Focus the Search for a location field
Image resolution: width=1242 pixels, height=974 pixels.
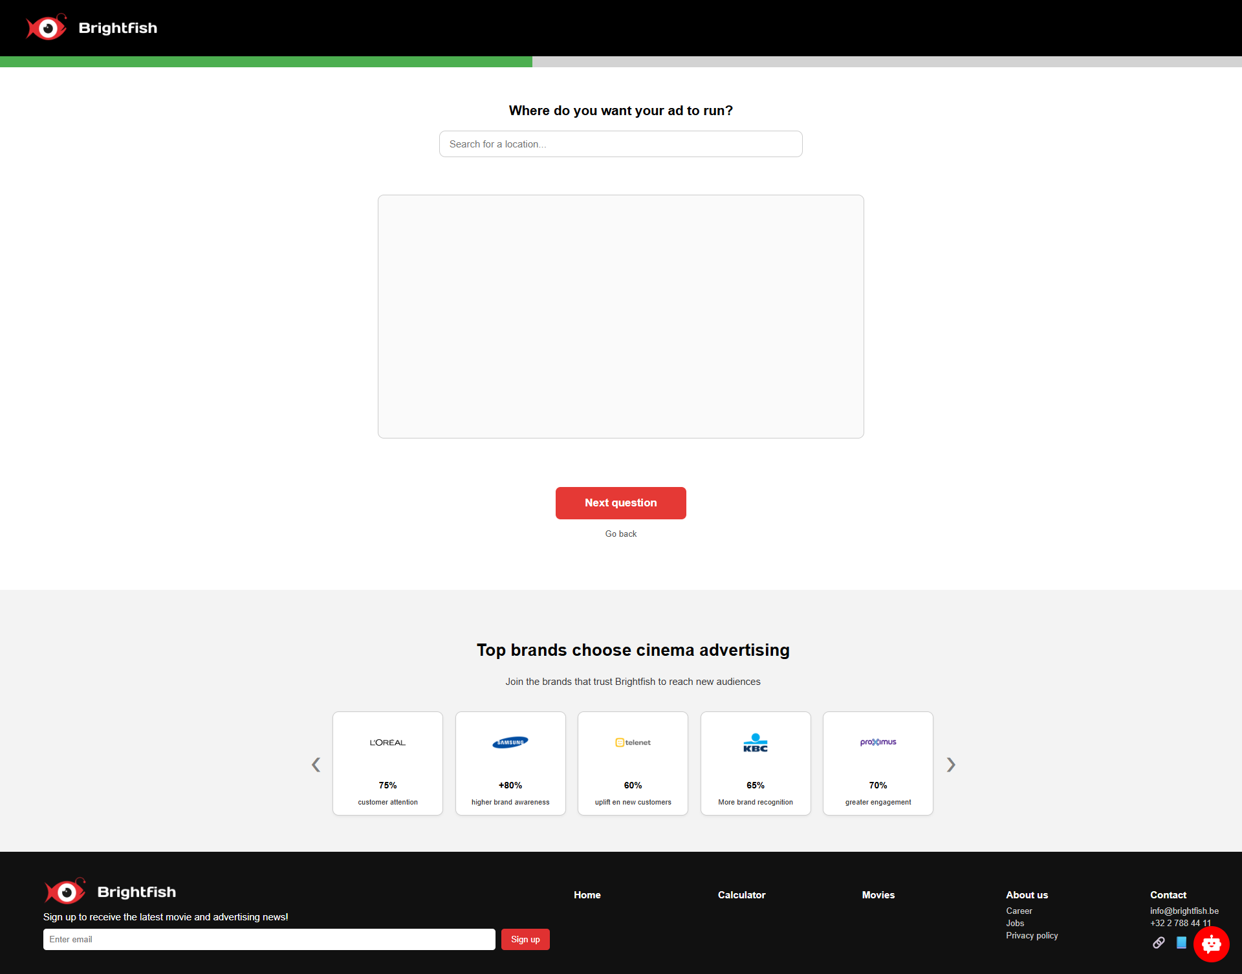click(x=621, y=144)
